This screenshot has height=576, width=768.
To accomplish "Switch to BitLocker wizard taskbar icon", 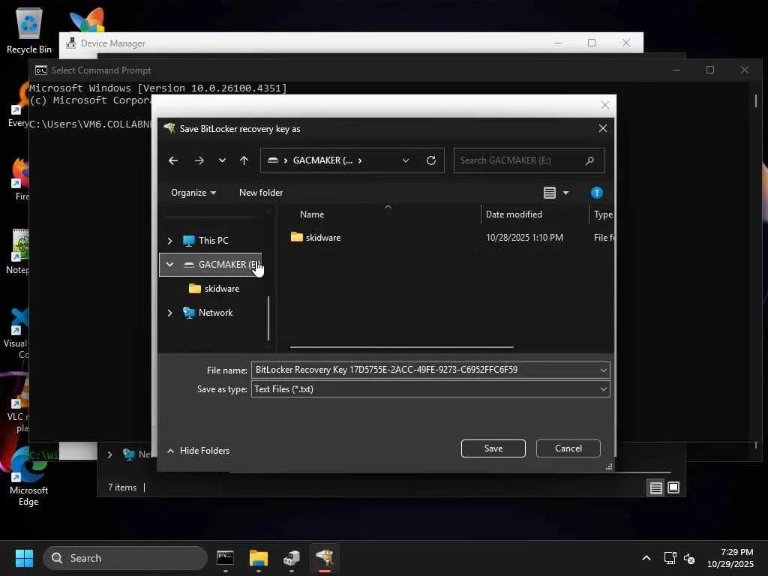I will (324, 558).
